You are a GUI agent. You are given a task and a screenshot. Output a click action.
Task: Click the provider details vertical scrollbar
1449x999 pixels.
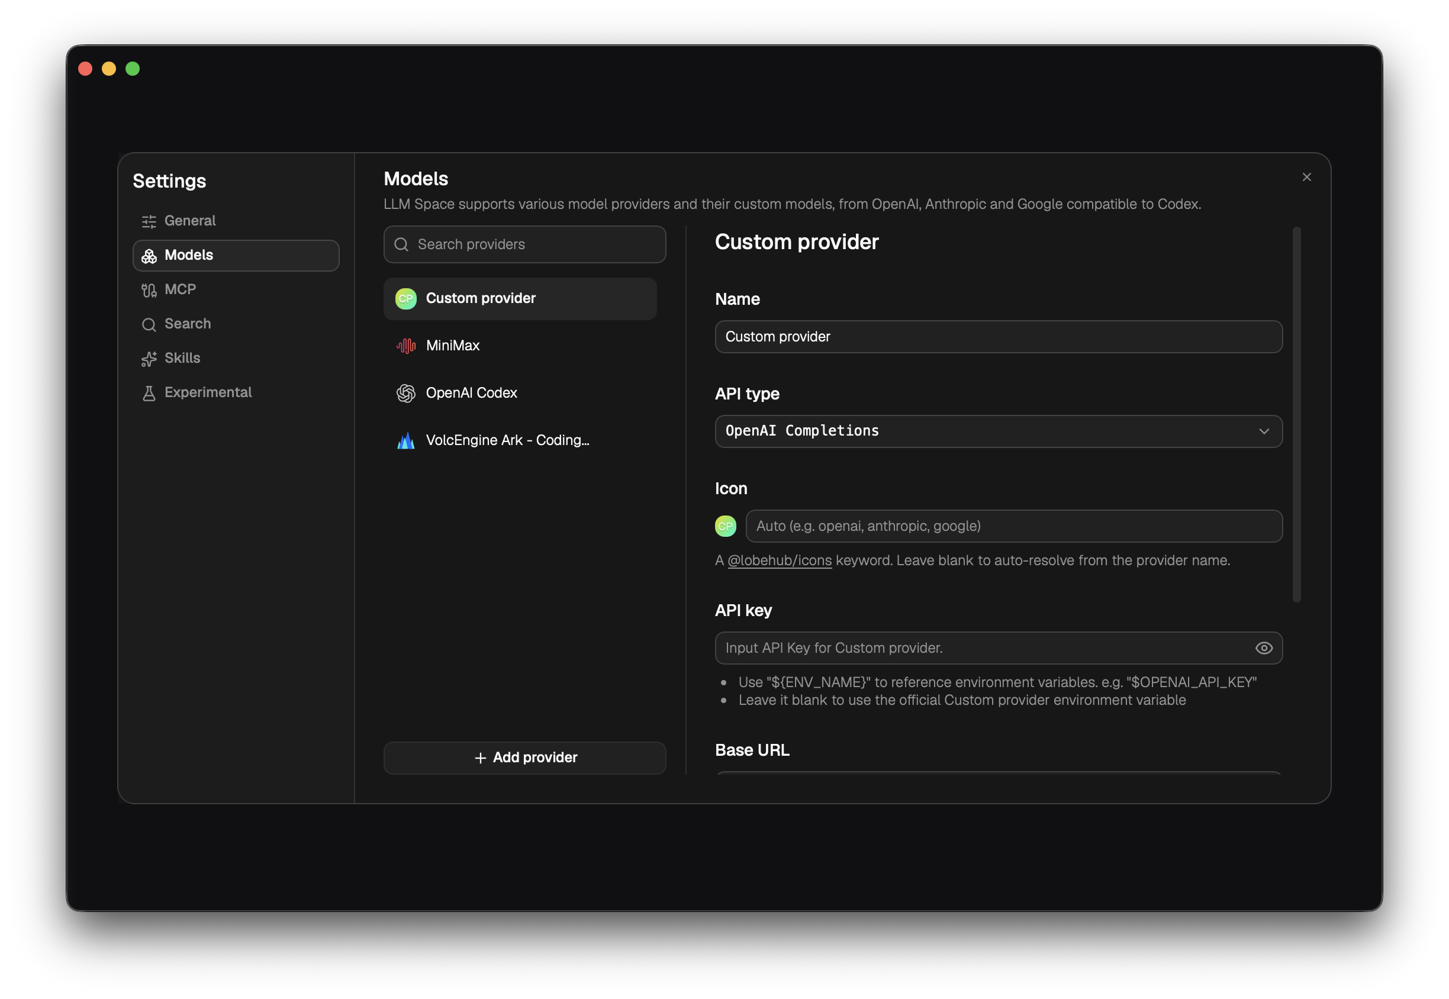pos(1297,414)
